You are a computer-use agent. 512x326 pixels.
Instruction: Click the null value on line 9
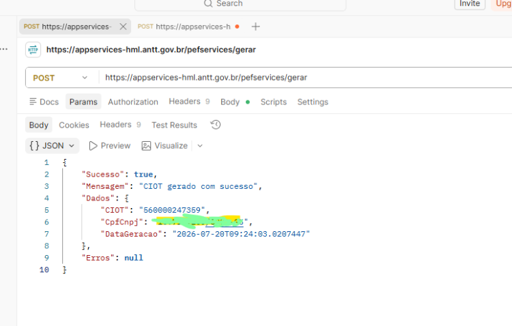[134, 258]
